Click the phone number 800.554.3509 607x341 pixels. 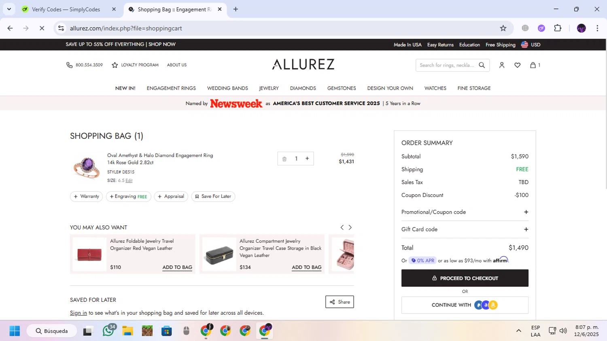(89, 65)
